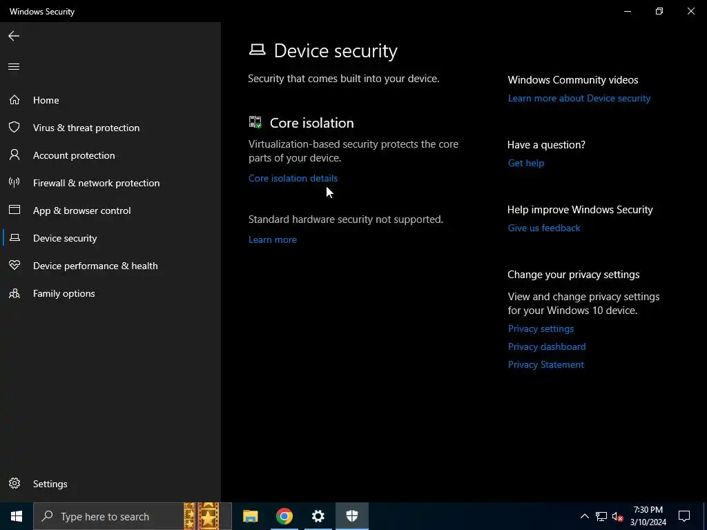Click Firewall & network protection antenna icon
707x530 pixels.
click(14, 183)
